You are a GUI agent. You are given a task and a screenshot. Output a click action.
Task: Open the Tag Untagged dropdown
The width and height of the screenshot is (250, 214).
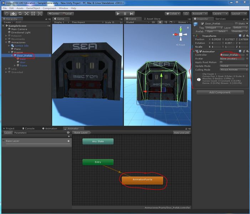click(x=214, y=27)
